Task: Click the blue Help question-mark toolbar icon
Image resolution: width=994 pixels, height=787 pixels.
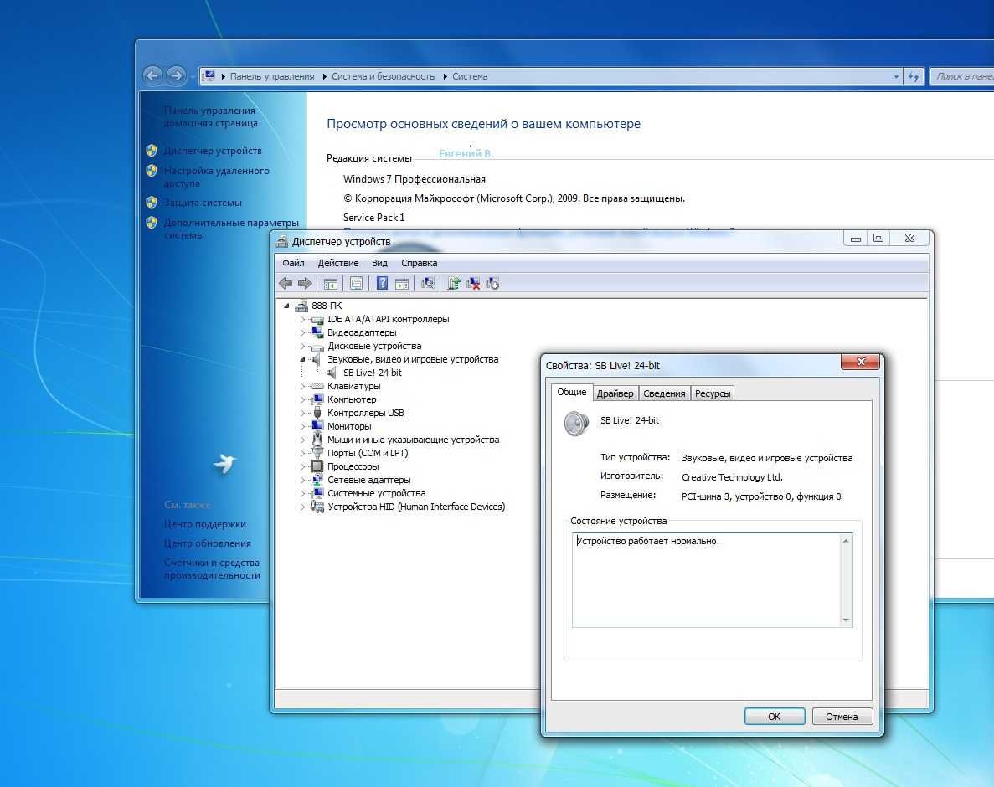Action: click(x=382, y=283)
